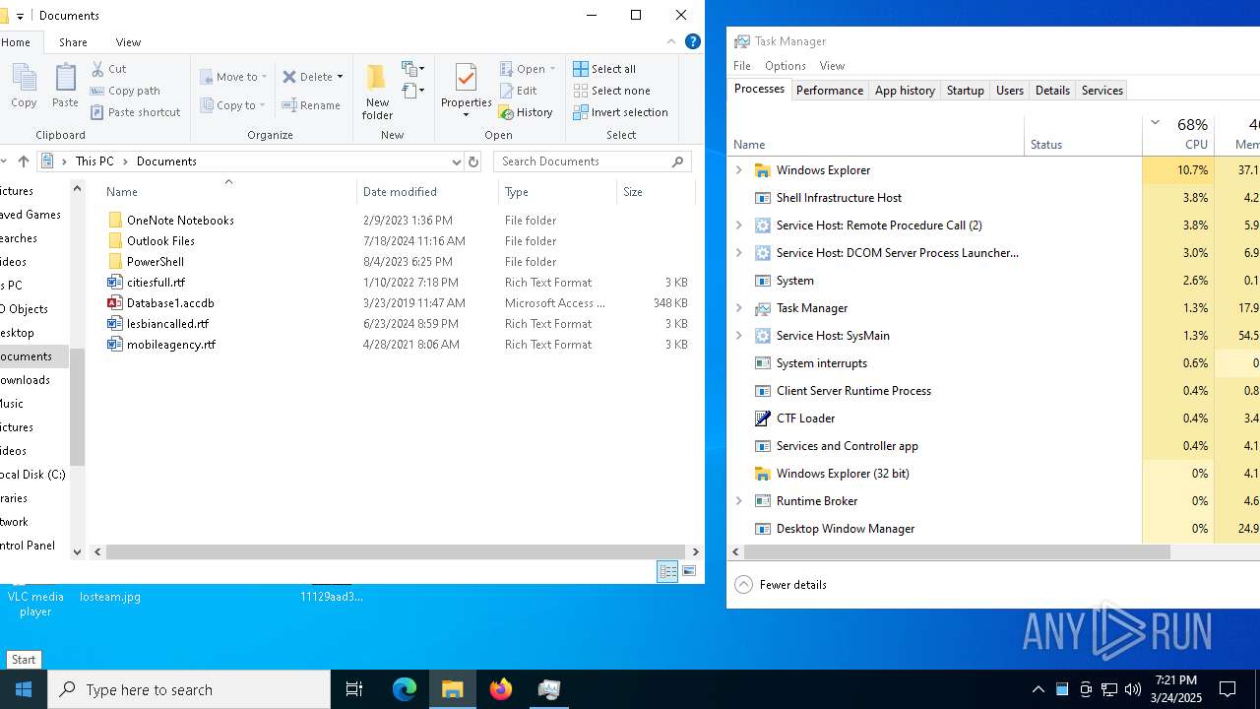1260x709 pixels.
Task: Switch to details view layout icon
Action: pyautogui.click(x=667, y=571)
